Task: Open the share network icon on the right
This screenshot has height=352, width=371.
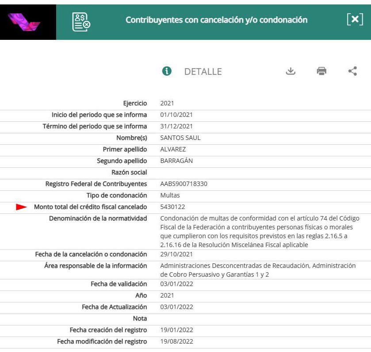Action: click(x=352, y=71)
